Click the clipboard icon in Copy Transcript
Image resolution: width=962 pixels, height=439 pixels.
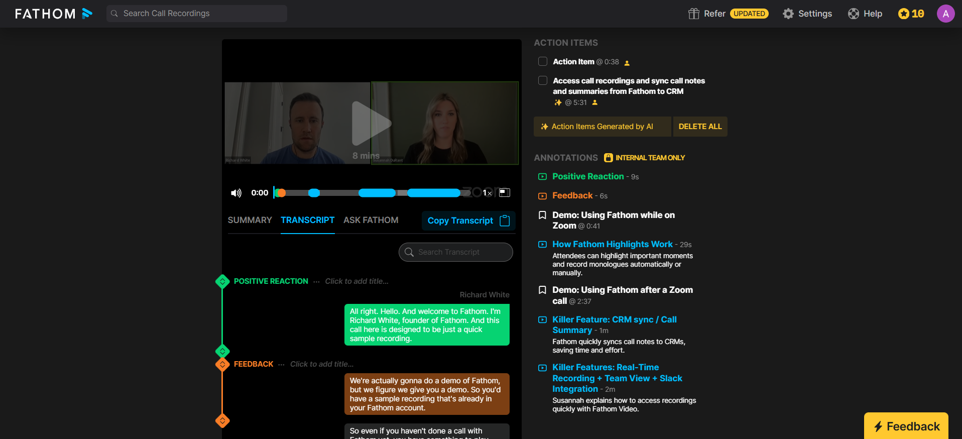[x=505, y=221]
